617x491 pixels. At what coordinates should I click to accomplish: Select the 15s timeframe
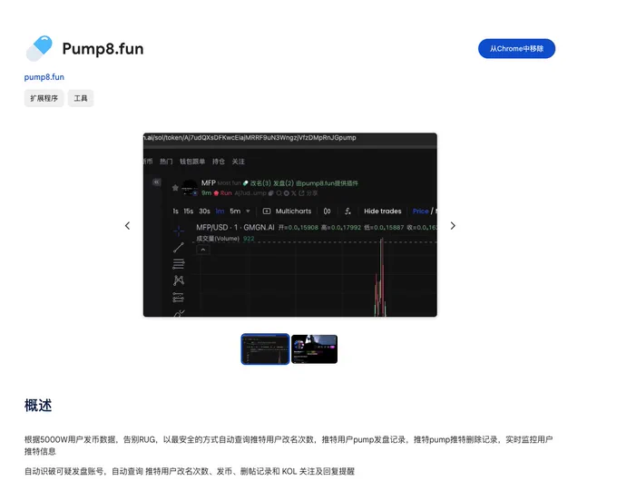(189, 211)
